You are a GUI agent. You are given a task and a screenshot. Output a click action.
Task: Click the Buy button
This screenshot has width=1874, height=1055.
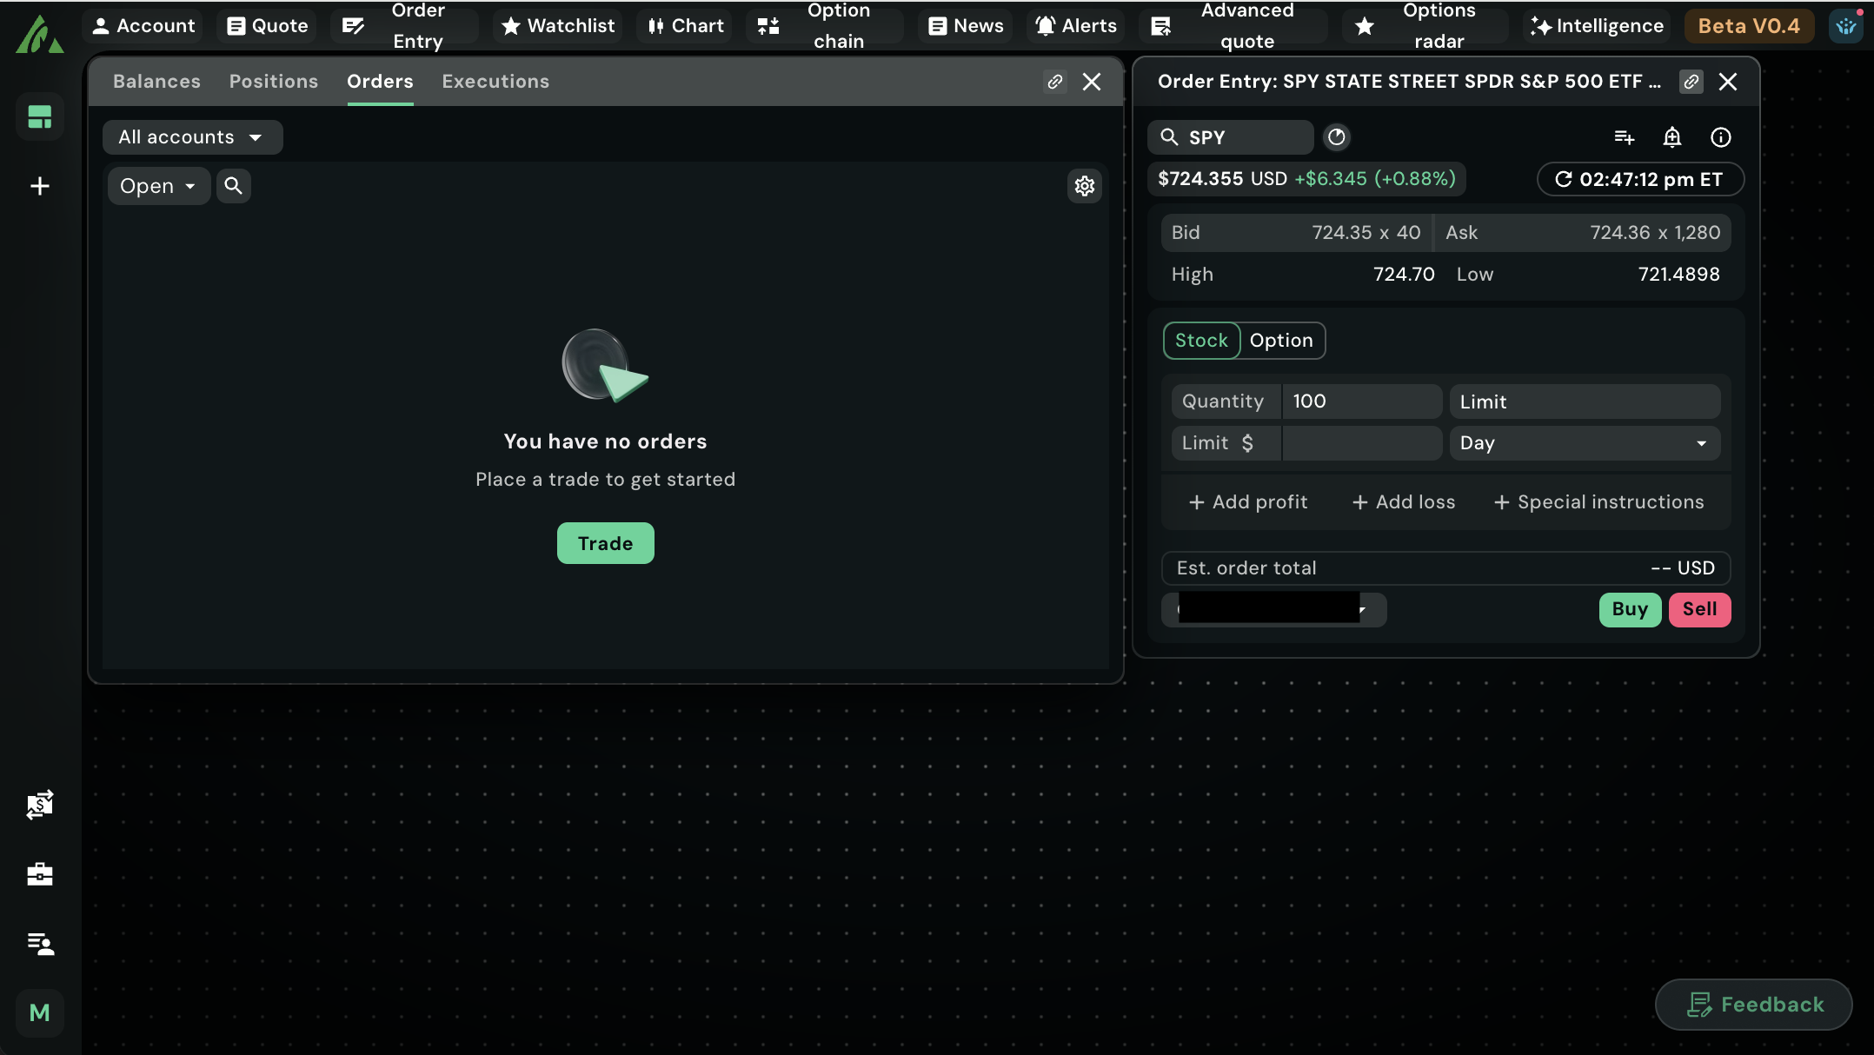(1630, 609)
